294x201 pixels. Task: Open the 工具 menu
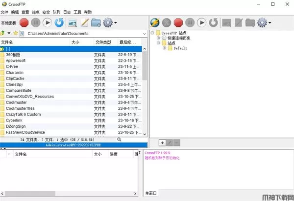point(77,12)
